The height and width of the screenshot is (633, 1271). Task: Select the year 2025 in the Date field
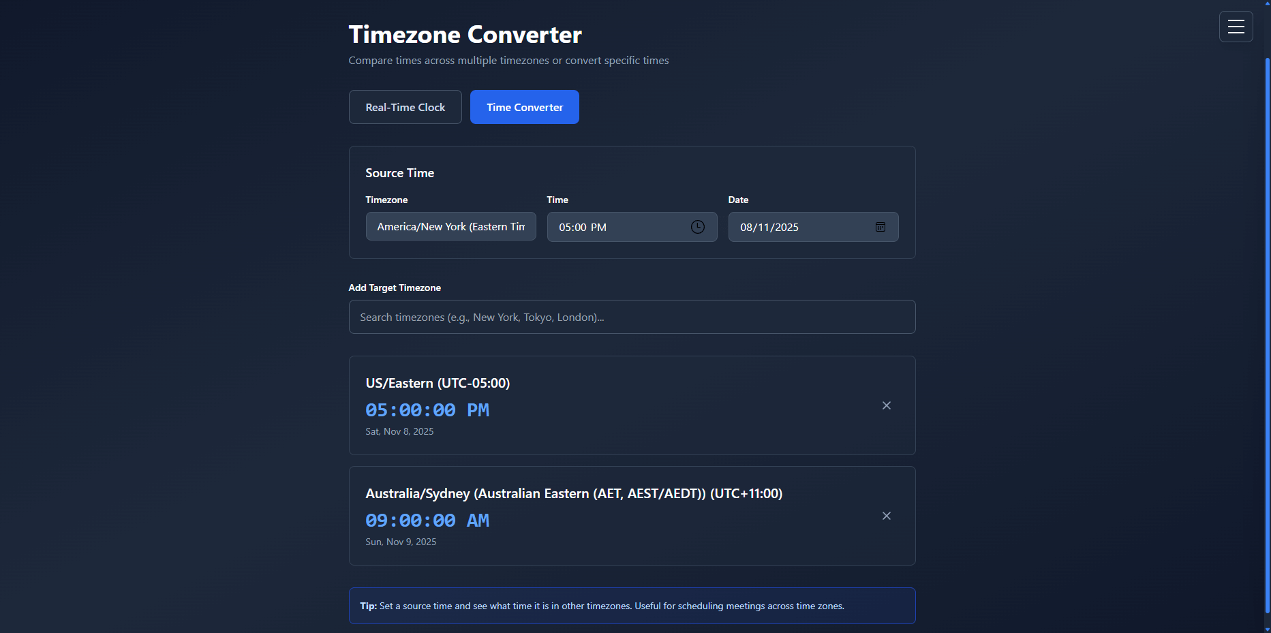point(786,228)
